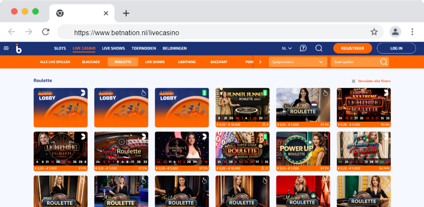Go back in browser history
Image resolution: width=424 pixels, height=207 pixels.
click(x=11, y=32)
